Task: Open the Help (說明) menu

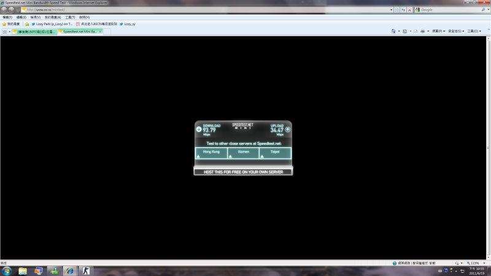Action: pos(84,17)
